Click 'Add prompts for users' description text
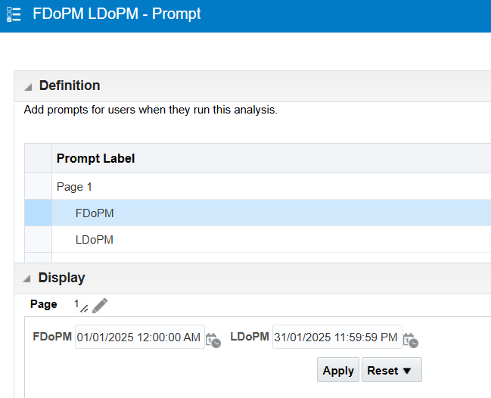Image resolution: width=491 pixels, height=398 pixels. click(x=151, y=110)
